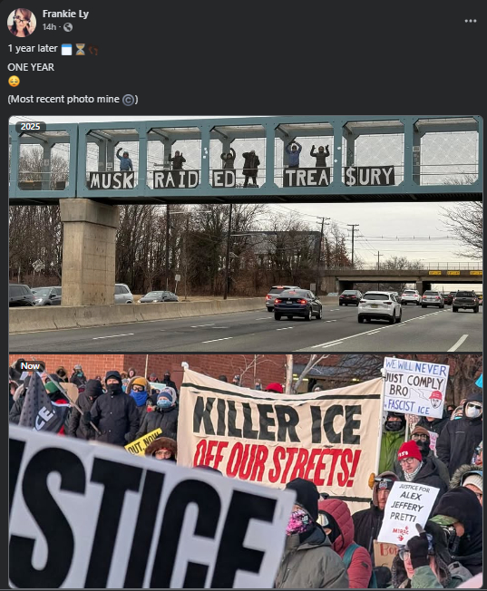This screenshot has width=487, height=591.
Task: Click the globe public privacy icon
Action: [68, 27]
